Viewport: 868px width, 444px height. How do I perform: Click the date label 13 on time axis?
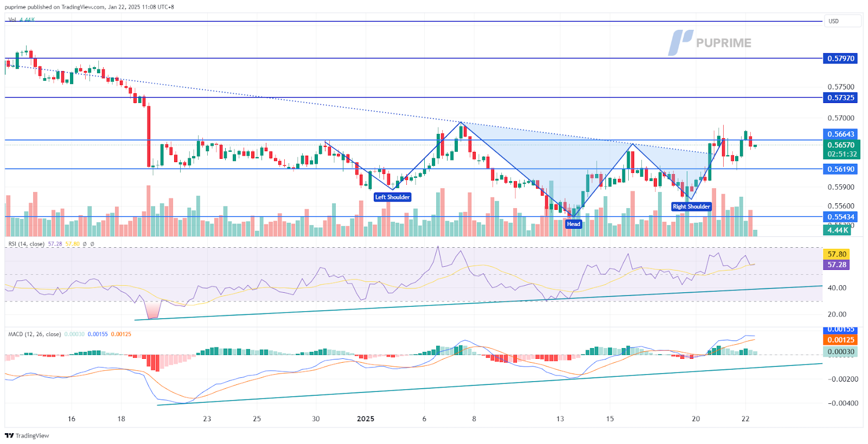pyautogui.click(x=560, y=419)
